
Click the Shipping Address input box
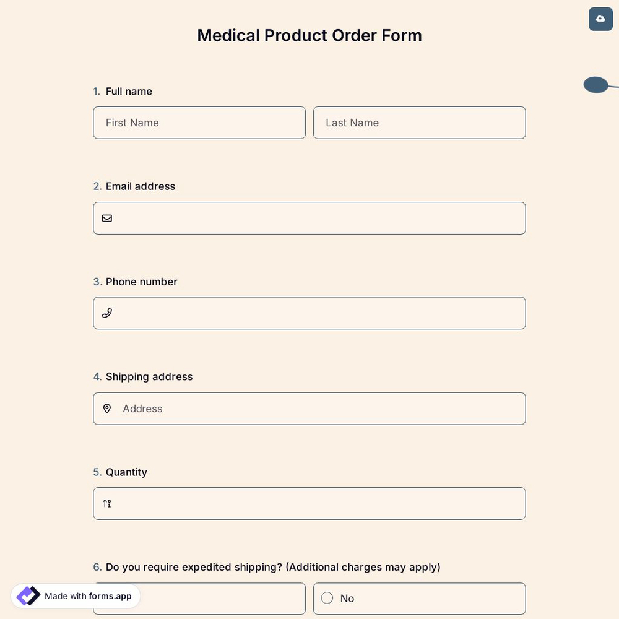click(309, 408)
